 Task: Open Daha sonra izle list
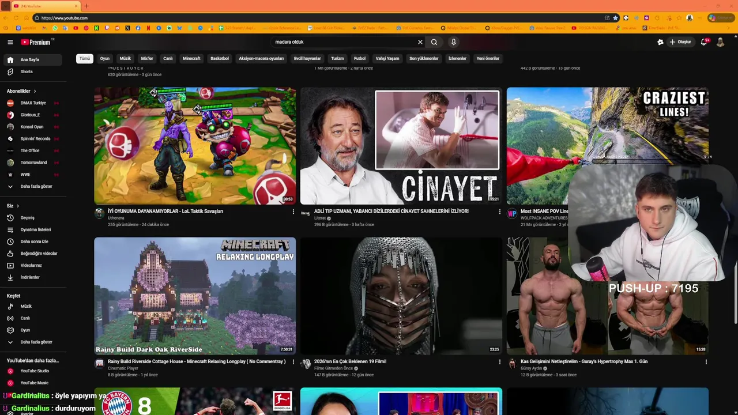point(33,242)
